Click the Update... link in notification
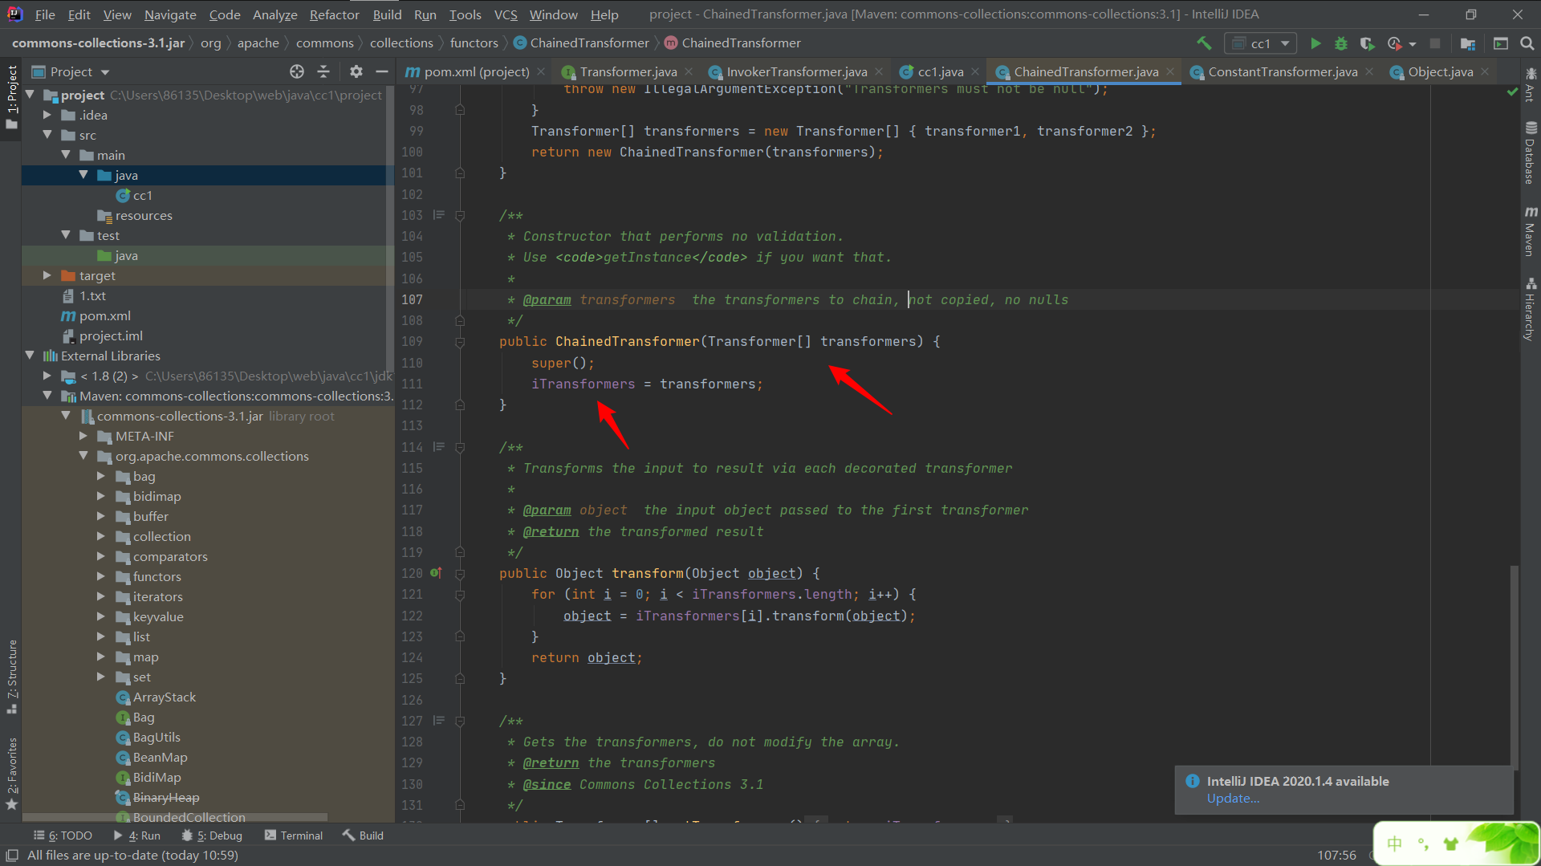 [1233, 799]
